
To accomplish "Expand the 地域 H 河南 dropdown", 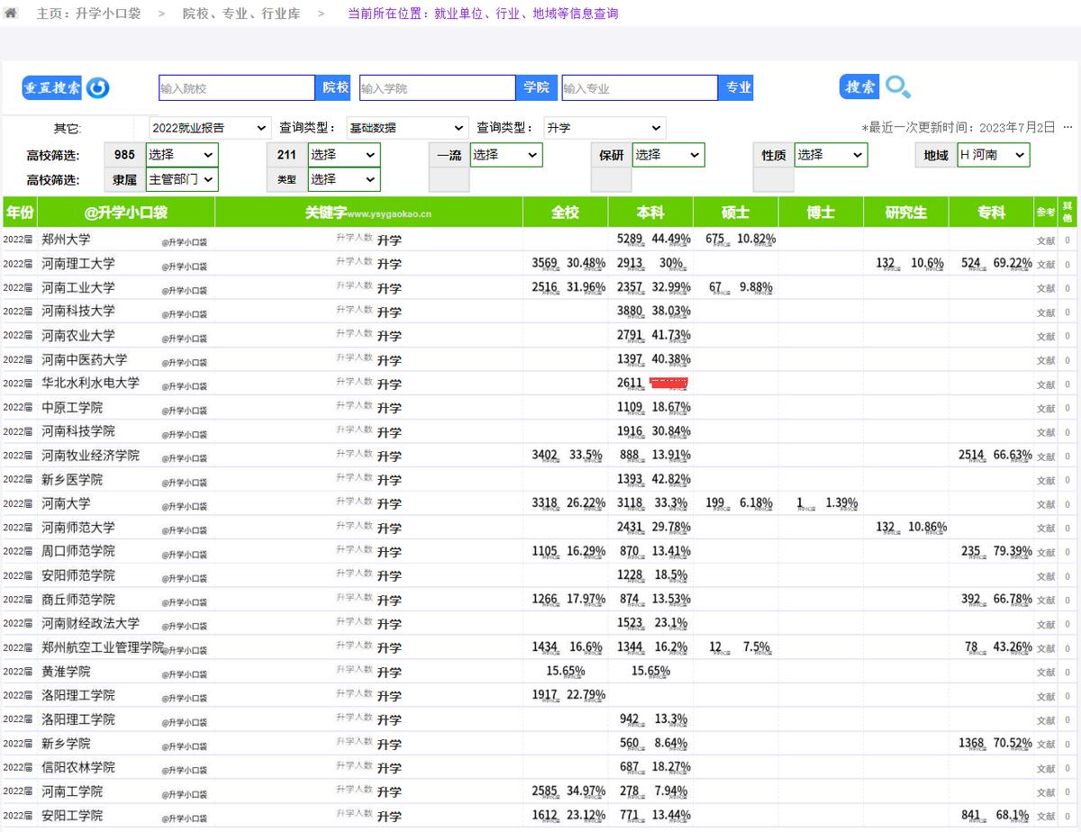I will tap(993, 155).
